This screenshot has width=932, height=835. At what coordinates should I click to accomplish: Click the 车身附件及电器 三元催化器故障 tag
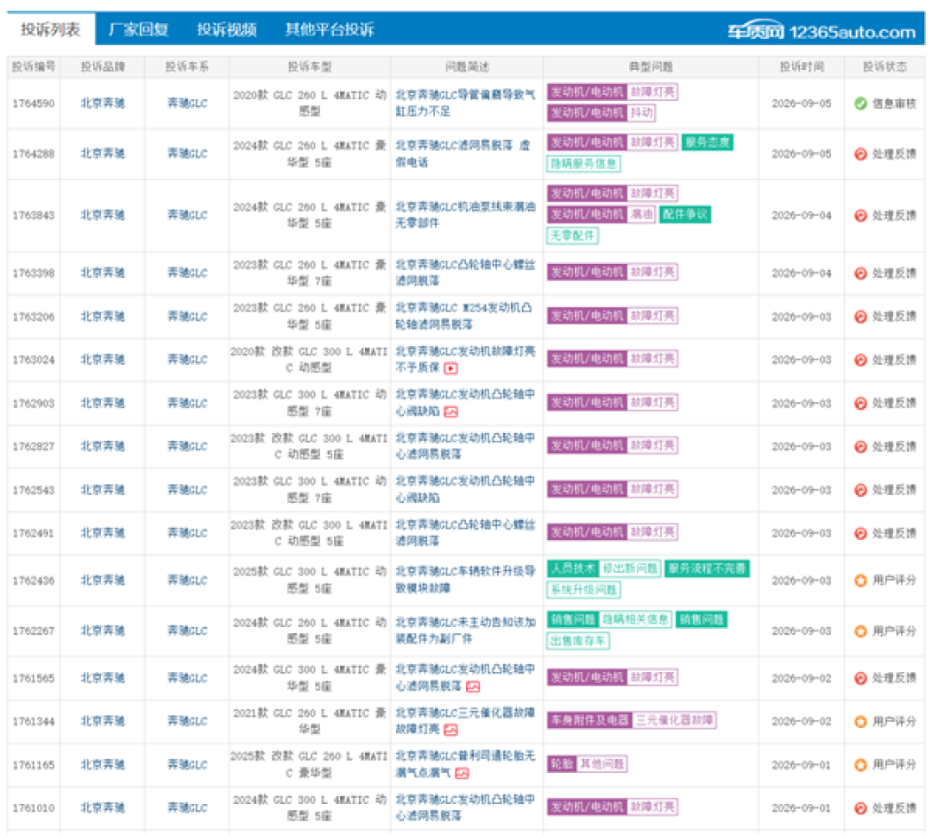(x=632, y=720)
